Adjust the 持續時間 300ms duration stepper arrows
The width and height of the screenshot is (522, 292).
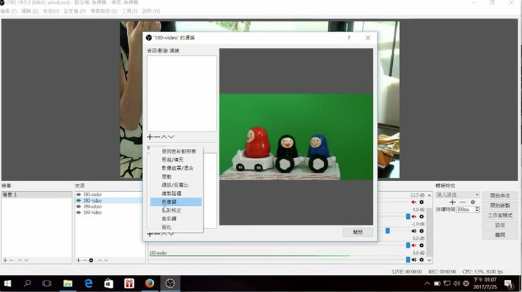pos(476,210)
